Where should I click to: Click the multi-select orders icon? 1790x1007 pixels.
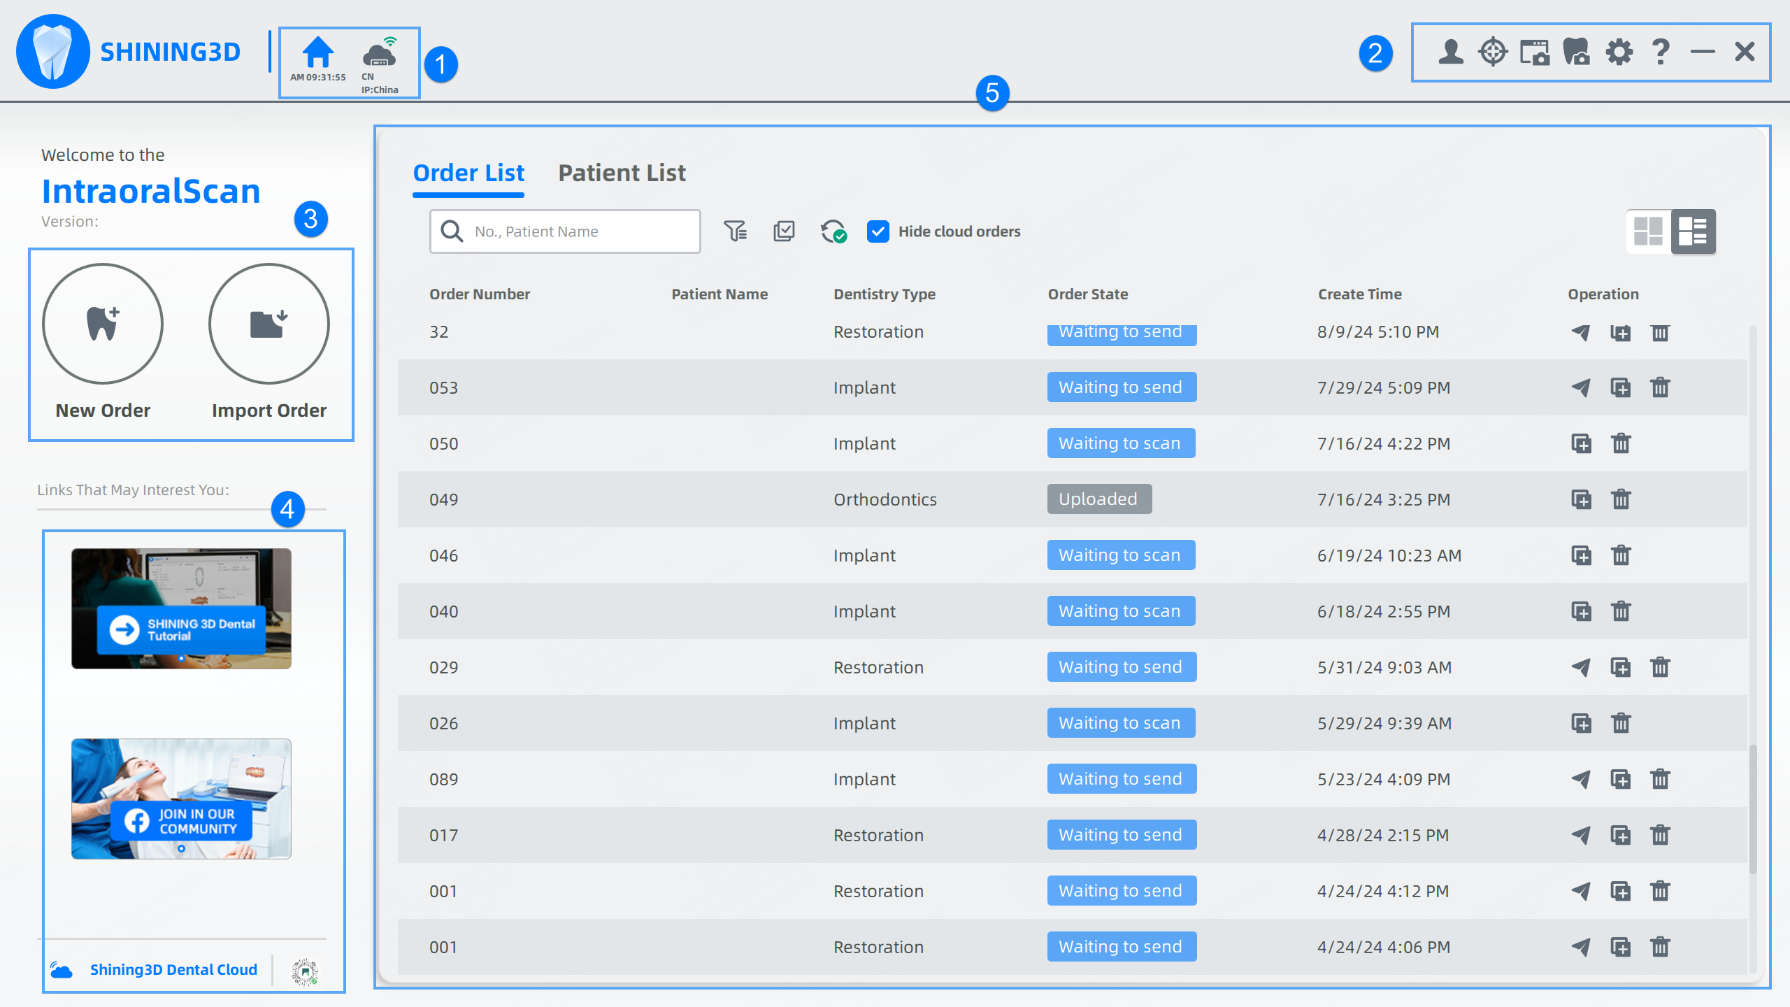tap(784, 231)
